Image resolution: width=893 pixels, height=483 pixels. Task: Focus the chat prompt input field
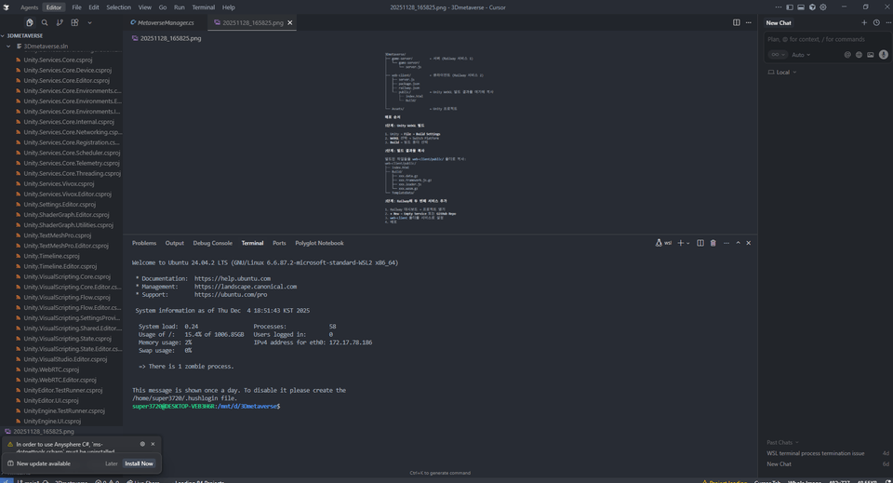click(826, 39)
